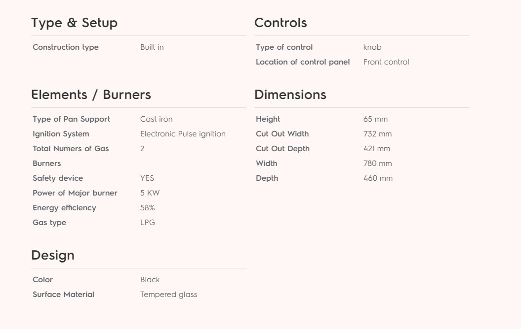Select the 58% energy efficiency value
This screenshot has width=521, height=329.
(148, 208)
